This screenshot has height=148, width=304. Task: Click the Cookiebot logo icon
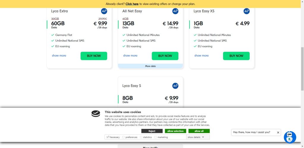(96, 114)
